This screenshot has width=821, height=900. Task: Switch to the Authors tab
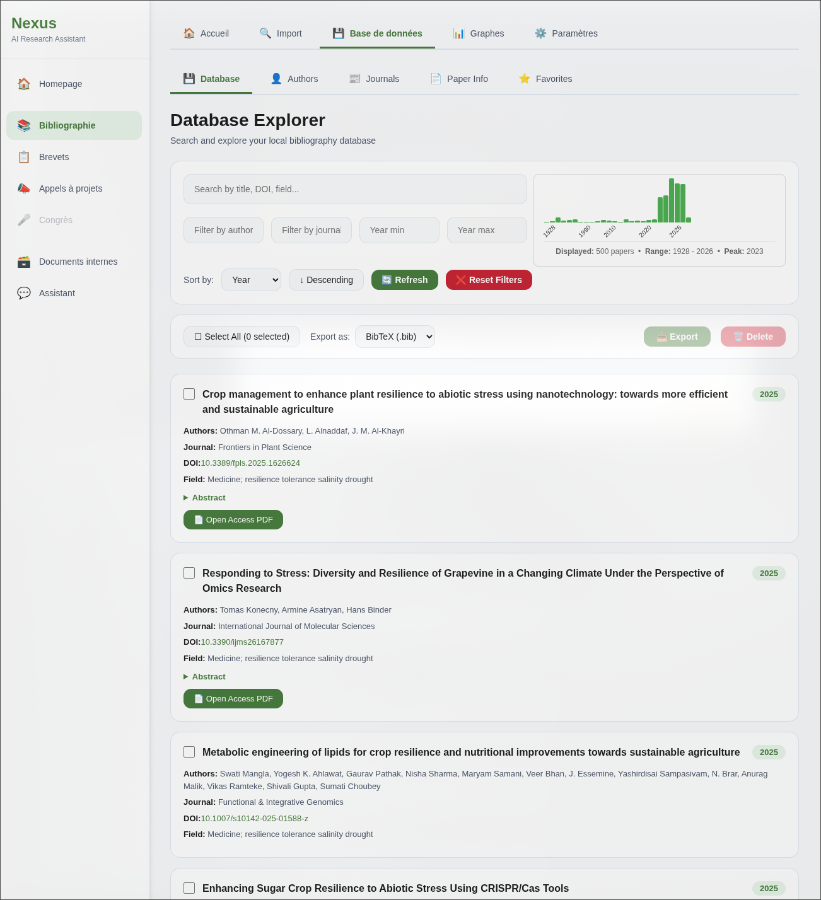click(x=294, y=79)
